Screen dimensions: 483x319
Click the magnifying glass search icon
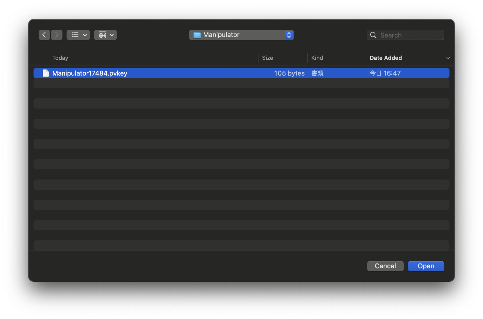(373, 35)
